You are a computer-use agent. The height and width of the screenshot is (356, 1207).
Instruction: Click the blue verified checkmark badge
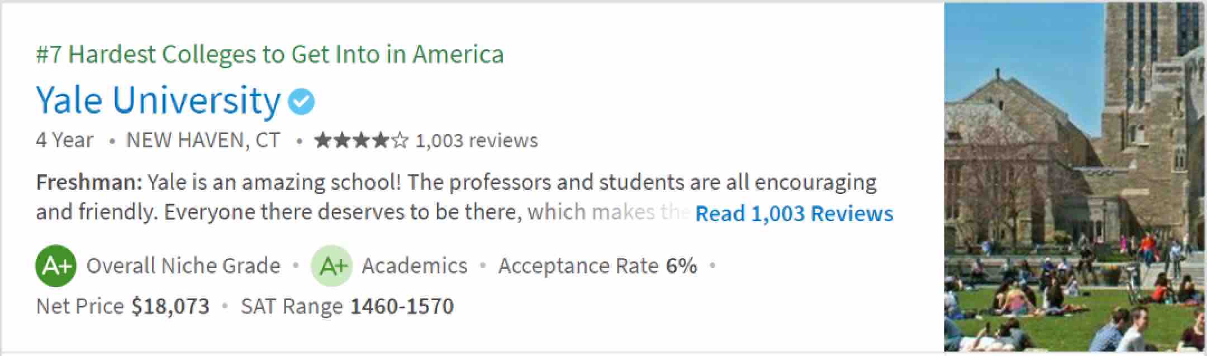302,102
